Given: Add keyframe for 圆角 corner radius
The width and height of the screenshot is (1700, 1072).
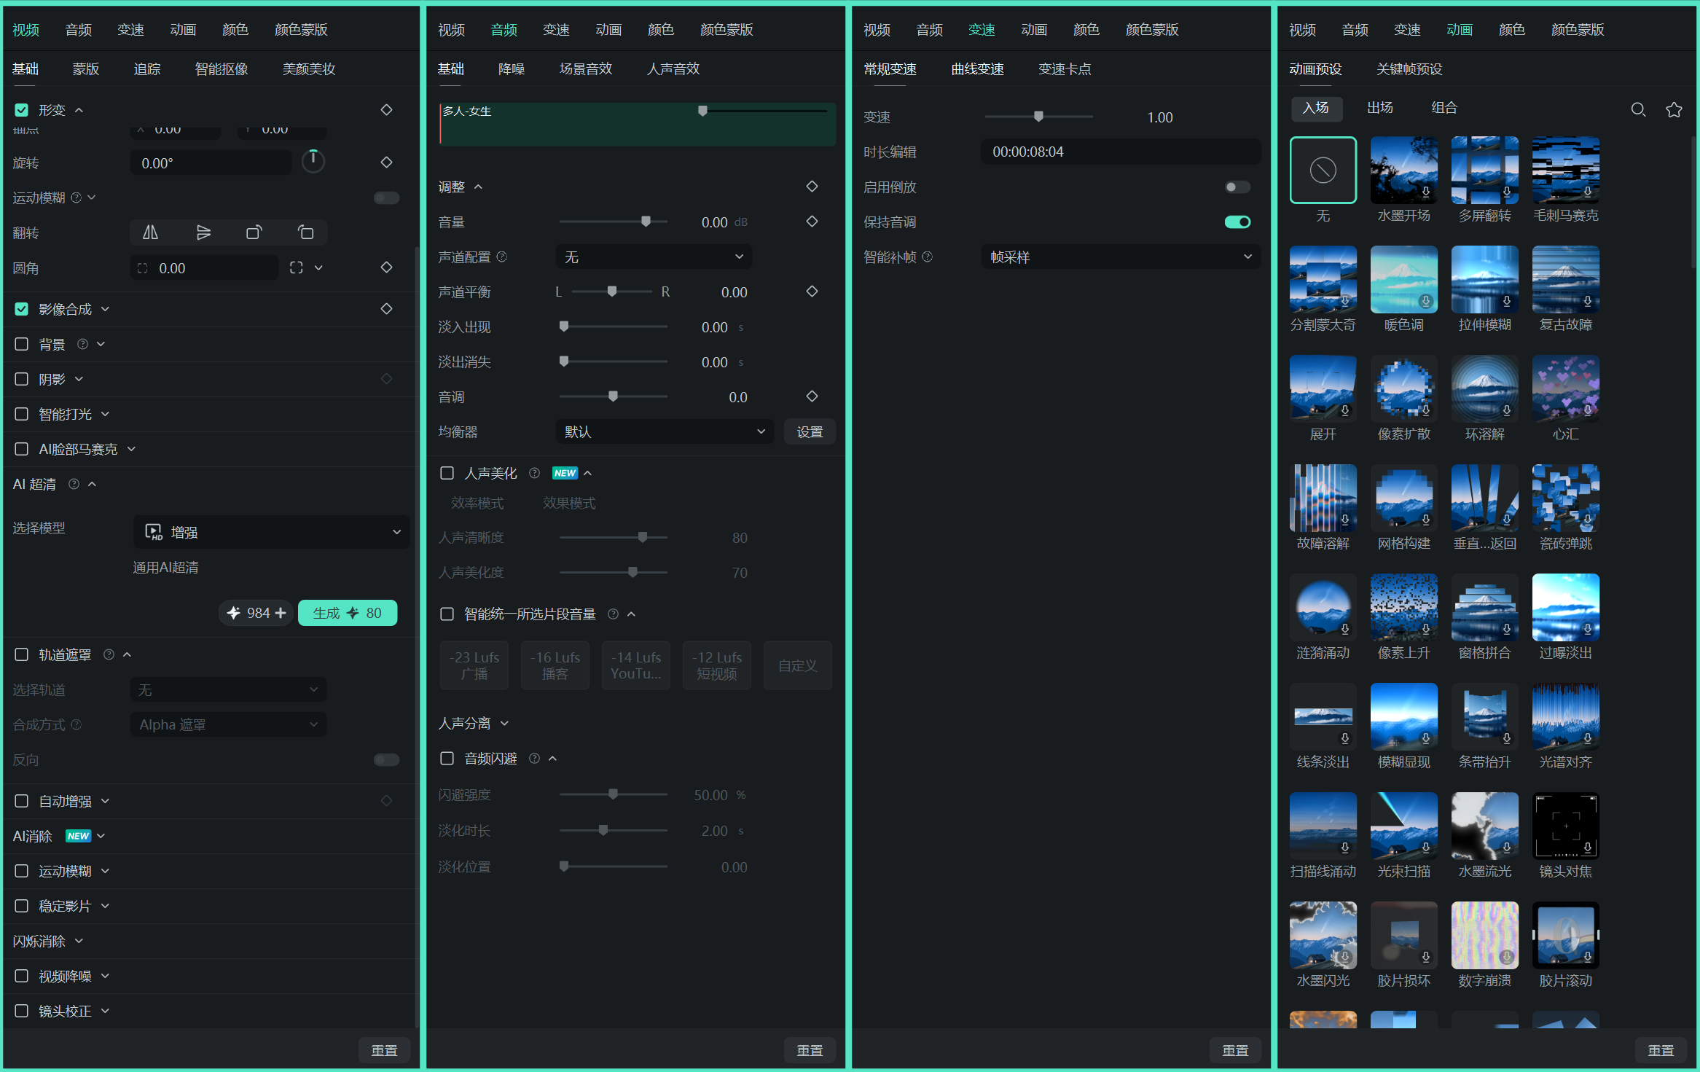Looking at the screenshot, I should (x=386, y=267).
